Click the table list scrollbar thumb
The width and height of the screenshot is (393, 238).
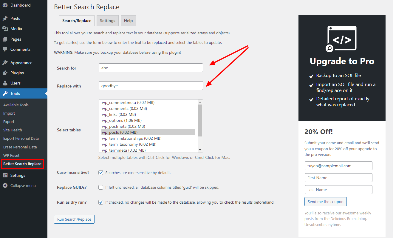click(x=200, y=120)
